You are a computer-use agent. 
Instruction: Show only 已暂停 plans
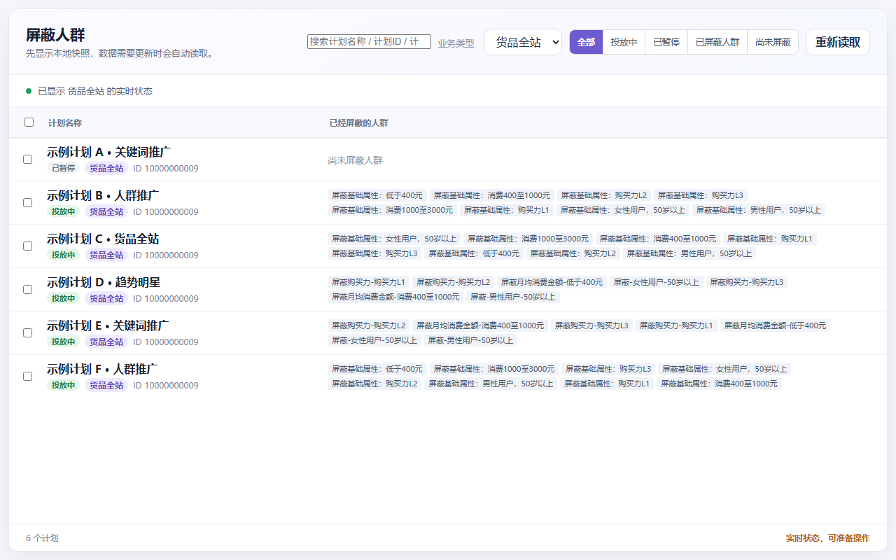pyautogui.click(x=666, y=42)
